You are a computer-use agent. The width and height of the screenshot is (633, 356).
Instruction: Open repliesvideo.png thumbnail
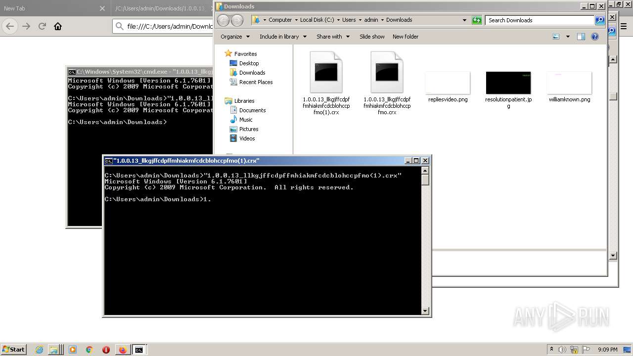pyautogui.click(x=448, y=83)
